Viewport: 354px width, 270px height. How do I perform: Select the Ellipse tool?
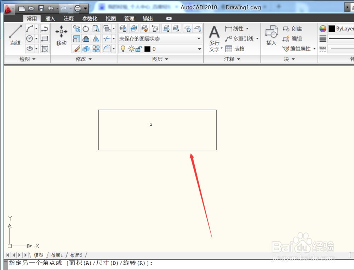click(x=30, y=49)
